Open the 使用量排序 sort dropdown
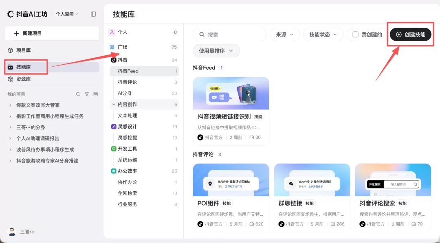440x243 pixels. coord(216,51)
